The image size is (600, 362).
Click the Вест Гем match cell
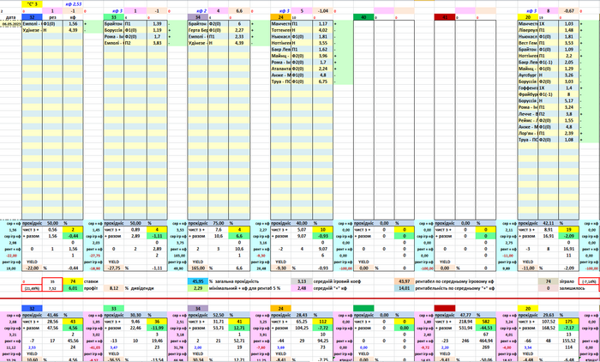tap(528, 43)
